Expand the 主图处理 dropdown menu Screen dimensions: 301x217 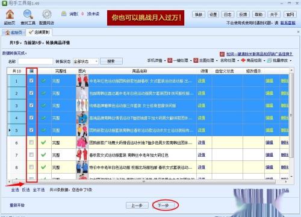point(217,60)
